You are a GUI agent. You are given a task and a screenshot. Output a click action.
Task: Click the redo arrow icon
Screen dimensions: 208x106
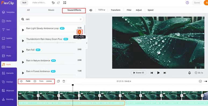(59, 3)
